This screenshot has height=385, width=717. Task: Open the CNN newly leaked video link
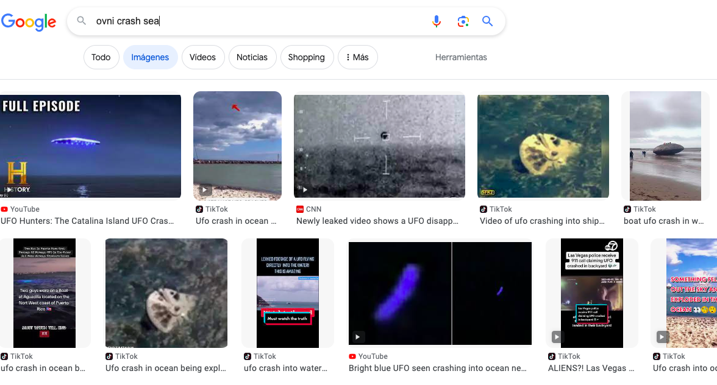point(377,221)
